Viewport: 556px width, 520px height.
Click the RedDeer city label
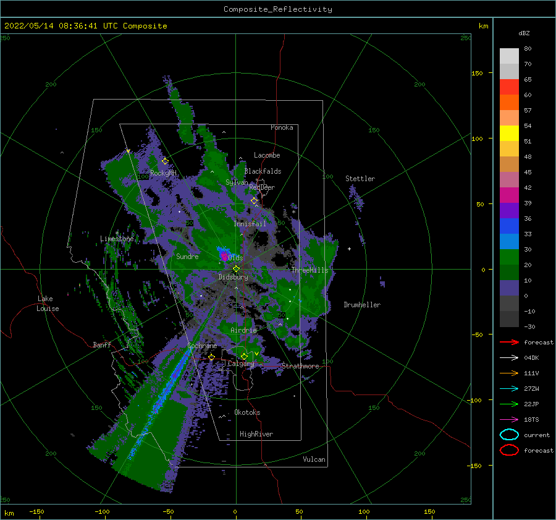(x=262, y=187)
